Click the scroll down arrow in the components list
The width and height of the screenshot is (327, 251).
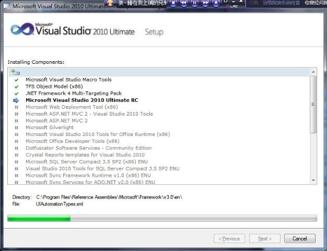coord(313,180)
